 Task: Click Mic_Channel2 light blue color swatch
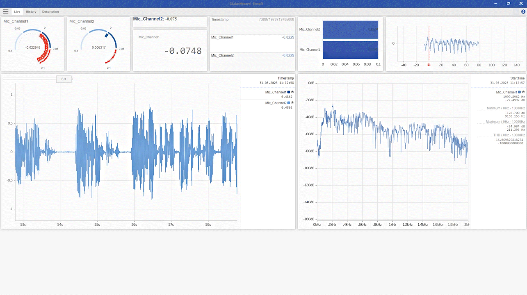tap(289, 103)
